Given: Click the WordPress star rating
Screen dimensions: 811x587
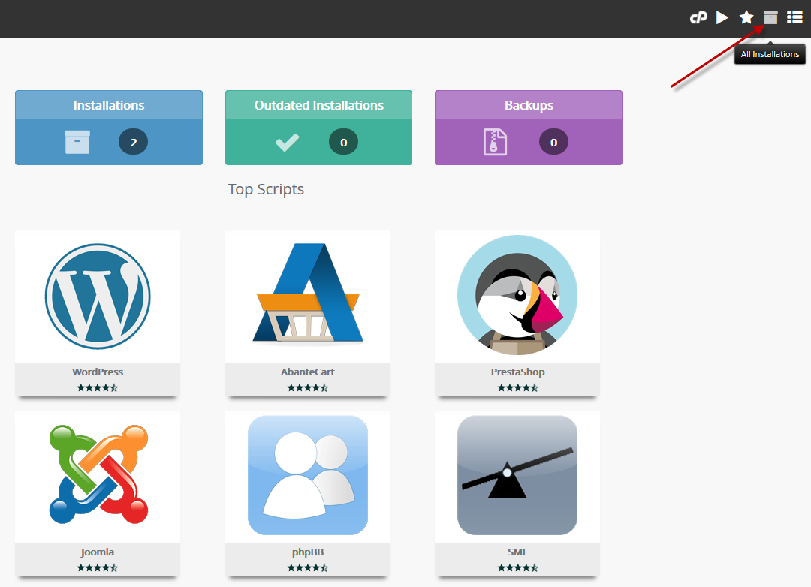Looking at the screenshot, I should (98, 387).
